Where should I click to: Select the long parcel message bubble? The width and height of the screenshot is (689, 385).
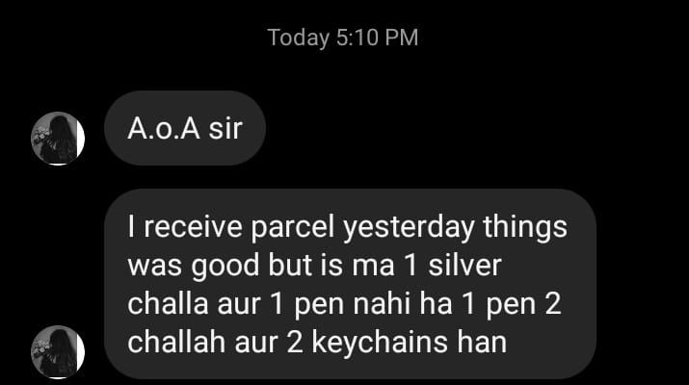tap(350, 284)
